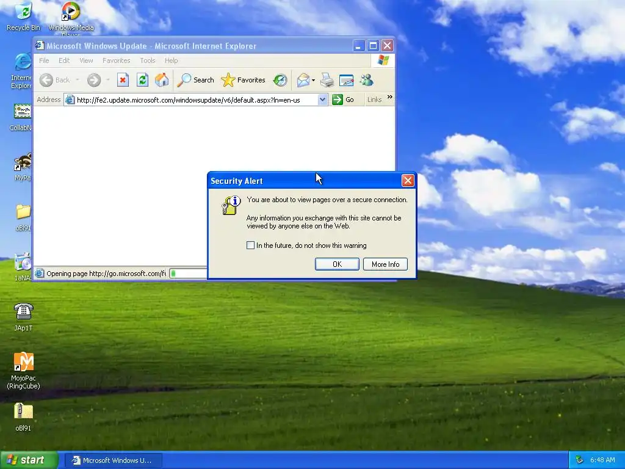Open Back button history dropdown arrow
The height and width of the screenshot is (469, 625).
coord(78,80)
